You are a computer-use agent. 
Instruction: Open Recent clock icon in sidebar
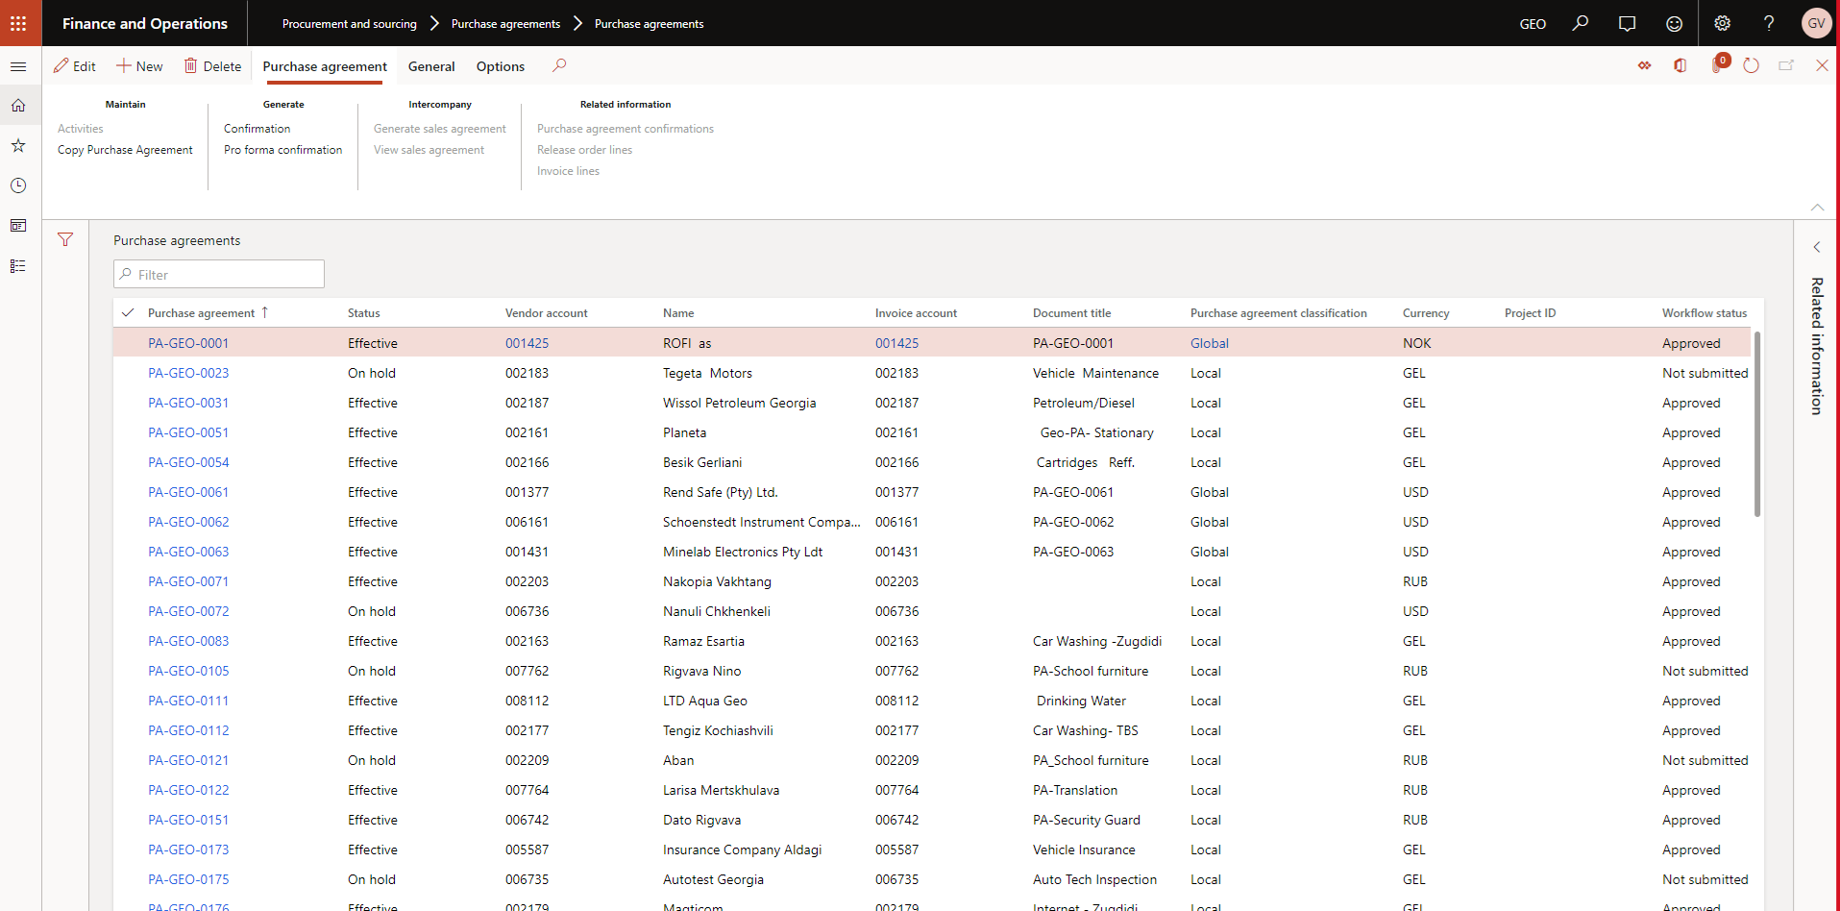pyautogui.click(x=18, y=185)
